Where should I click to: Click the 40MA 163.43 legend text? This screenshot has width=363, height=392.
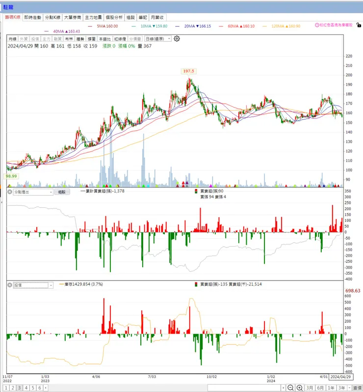click(x=66, y=31)
